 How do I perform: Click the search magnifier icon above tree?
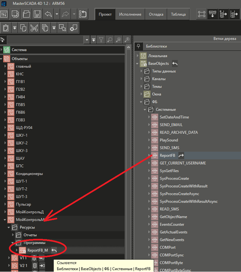click(110, 40)
